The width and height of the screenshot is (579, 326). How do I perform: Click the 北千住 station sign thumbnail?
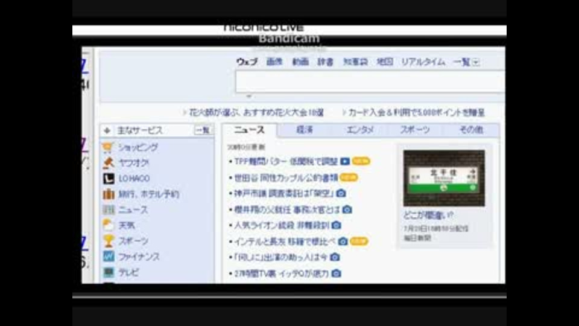tap(444, 178)
